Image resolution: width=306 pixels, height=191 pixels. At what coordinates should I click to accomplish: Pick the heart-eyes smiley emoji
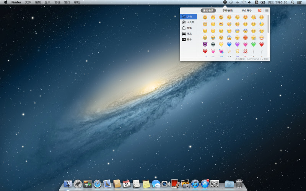(x=245, y=17)
